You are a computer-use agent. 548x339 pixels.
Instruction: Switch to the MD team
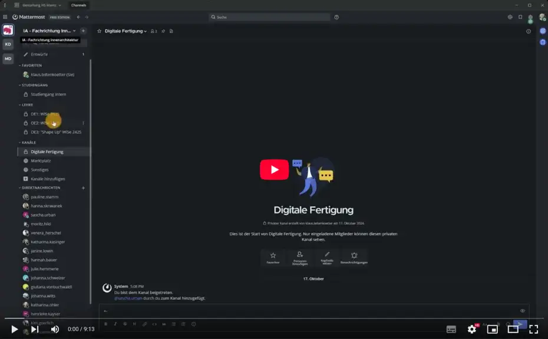(x=8, y=59)
